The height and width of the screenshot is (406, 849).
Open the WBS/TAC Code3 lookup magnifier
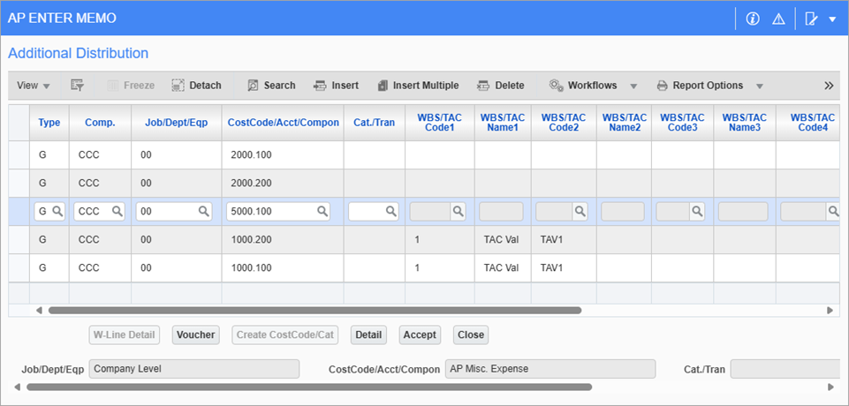(697, 211)
